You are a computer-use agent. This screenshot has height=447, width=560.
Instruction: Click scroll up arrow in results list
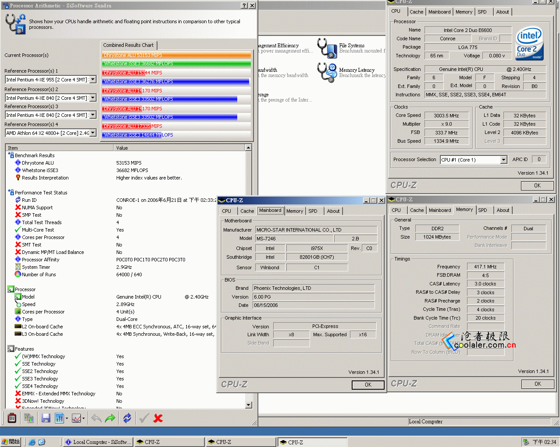(249, 148)
